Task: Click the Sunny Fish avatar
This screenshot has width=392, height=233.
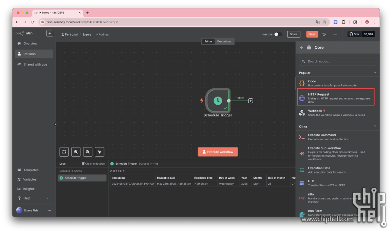Action: (19, 210)
